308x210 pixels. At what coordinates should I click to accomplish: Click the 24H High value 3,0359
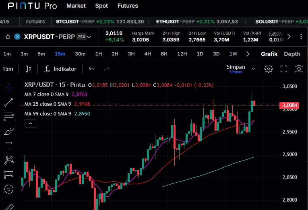[171, 40]
